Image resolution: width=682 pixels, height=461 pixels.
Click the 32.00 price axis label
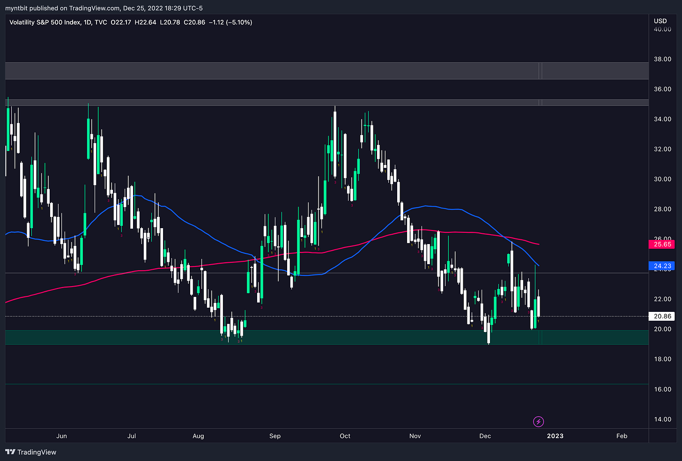click(662, 149)
